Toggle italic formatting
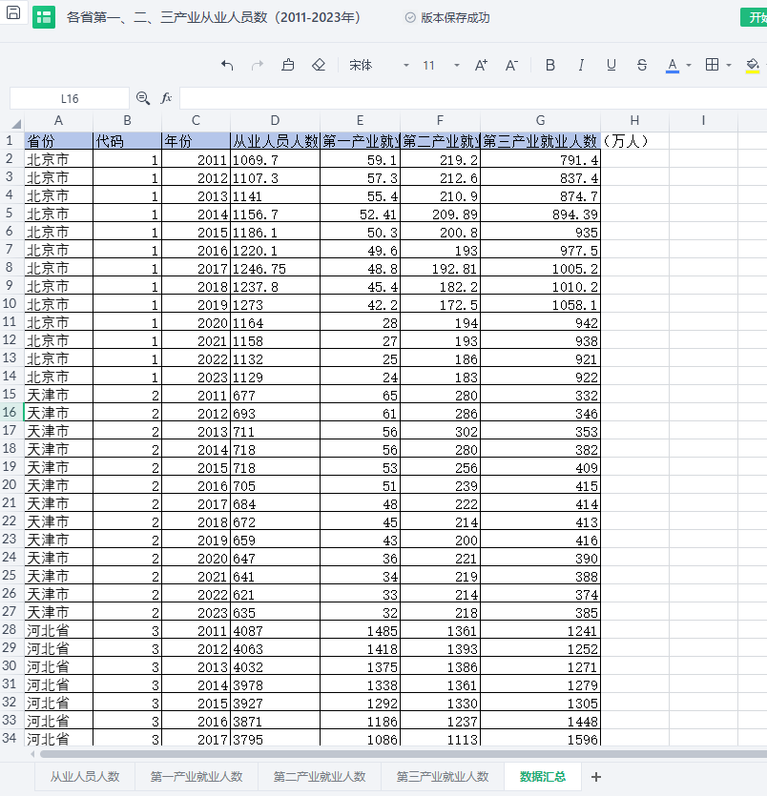Image resolution: width=767 pixels, height=796 pixels. (x=581, y=65)
